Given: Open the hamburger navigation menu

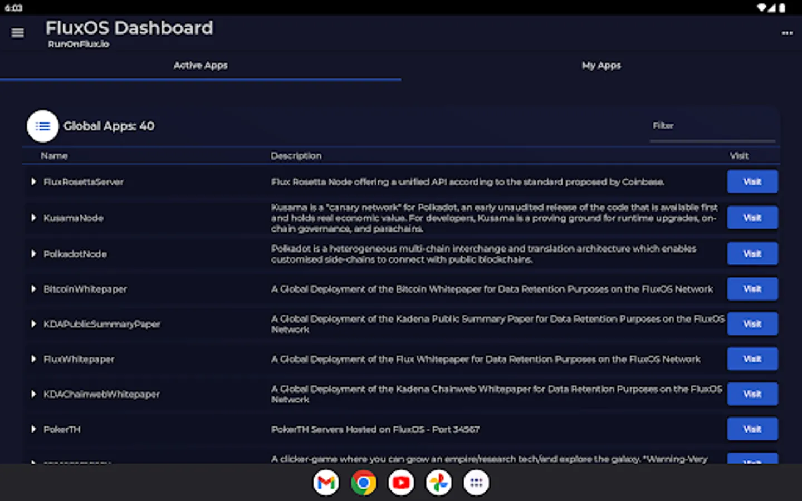Looking at the screenshot, I should [x=18, y=33].
